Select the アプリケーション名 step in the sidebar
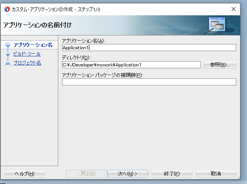This screenshot has width=247, height=184. pyautogui.click(x=32, y=45)
